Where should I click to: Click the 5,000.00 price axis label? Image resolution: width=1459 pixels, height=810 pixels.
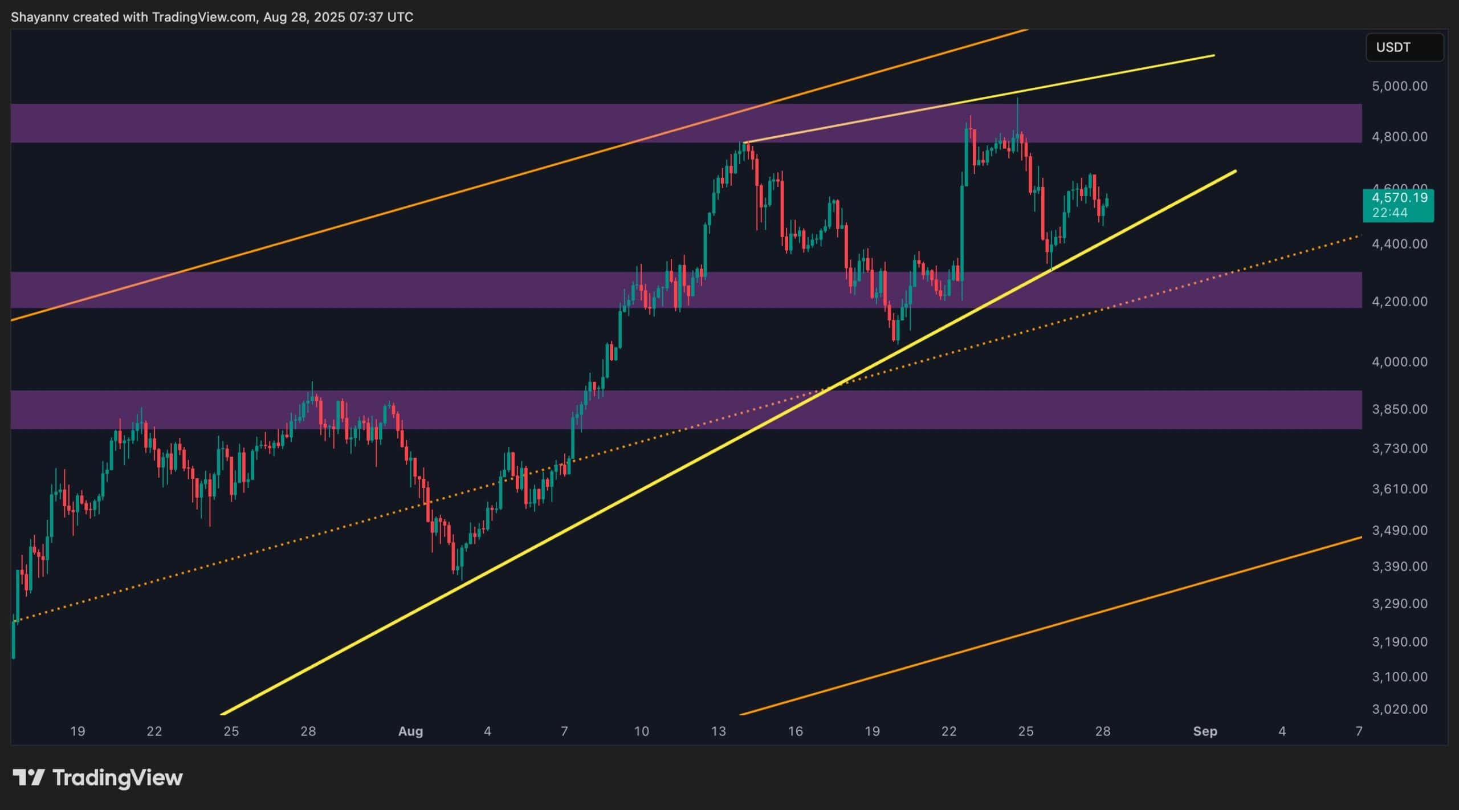pos(1399,86)
